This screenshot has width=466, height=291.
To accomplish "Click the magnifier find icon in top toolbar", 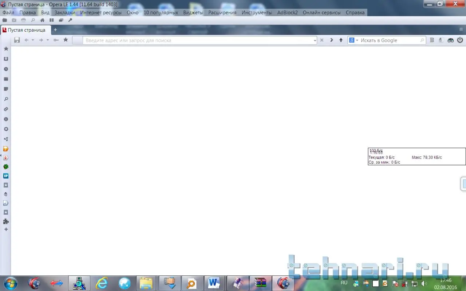I will pos(33,20).
